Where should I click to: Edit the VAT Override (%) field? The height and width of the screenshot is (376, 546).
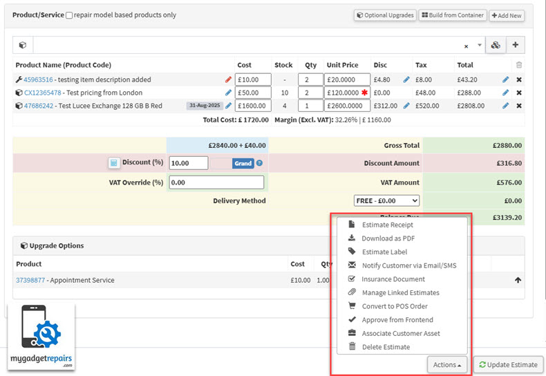coord(216,182)
